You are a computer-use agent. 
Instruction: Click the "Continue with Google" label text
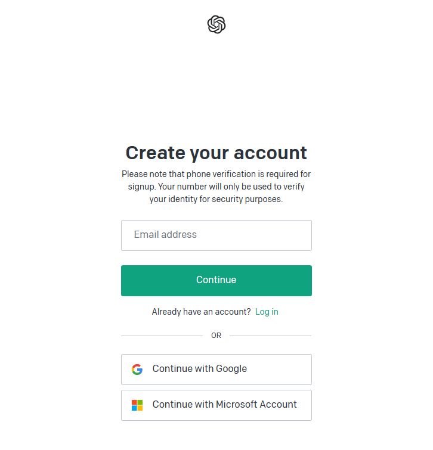(x=199, y=369)
